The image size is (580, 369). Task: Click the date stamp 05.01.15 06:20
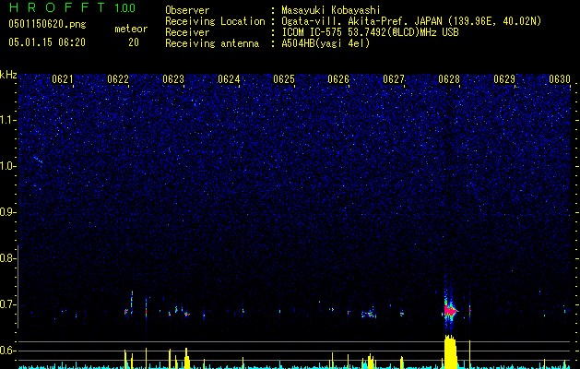[47, 42]
